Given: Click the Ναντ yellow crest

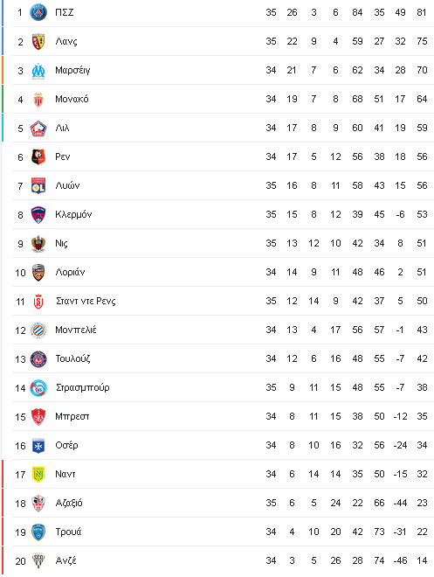Looking at the screenshot, I should (x=38, y=475).
